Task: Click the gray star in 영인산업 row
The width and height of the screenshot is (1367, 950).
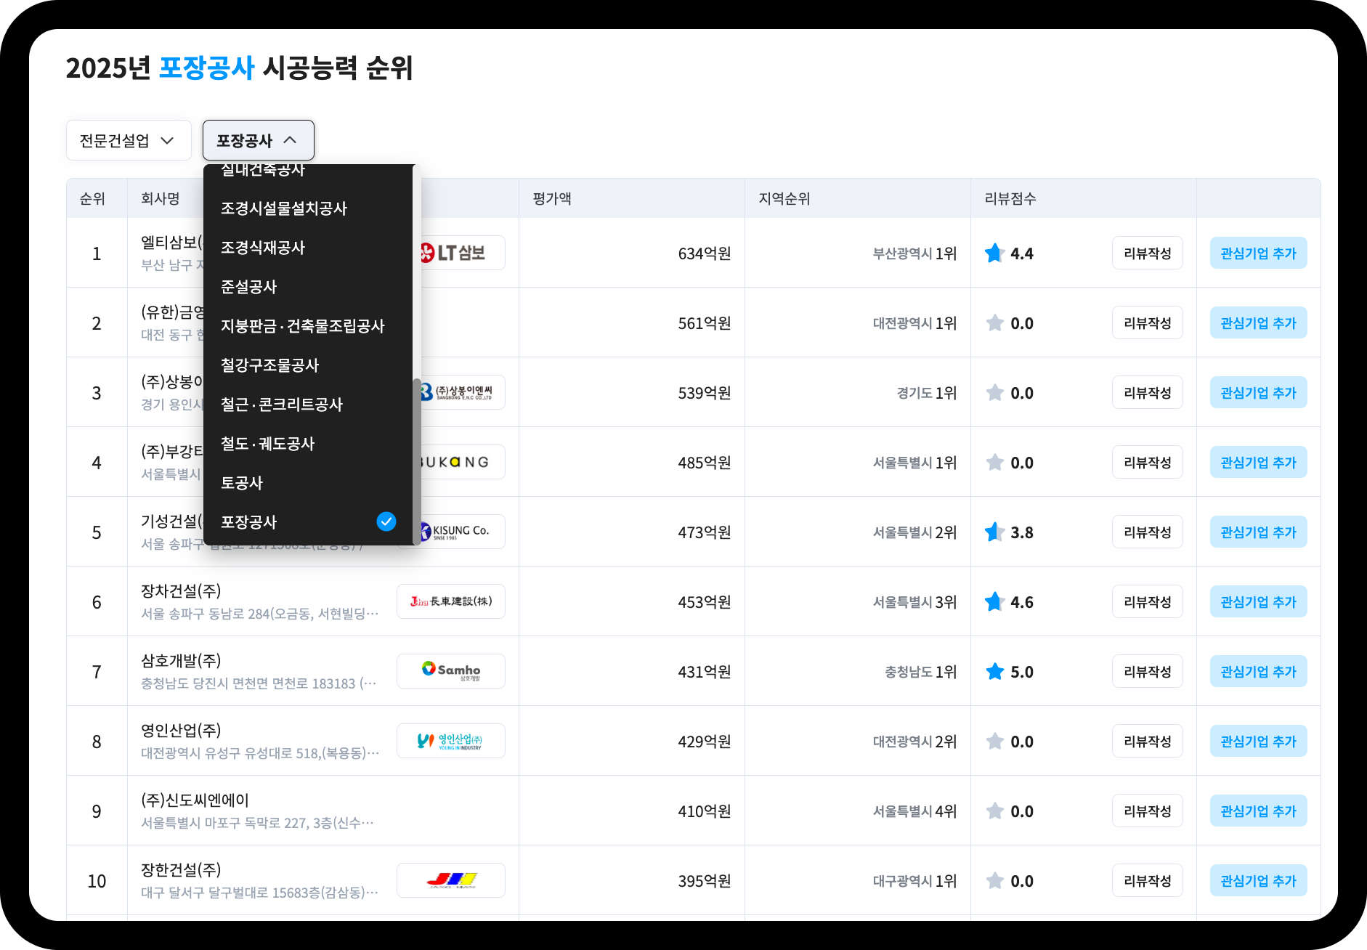Action: (994, 741)
